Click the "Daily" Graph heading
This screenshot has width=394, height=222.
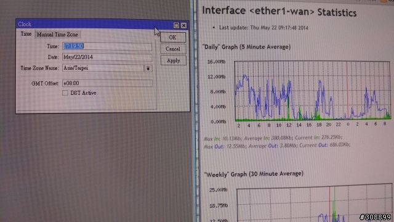246,47
